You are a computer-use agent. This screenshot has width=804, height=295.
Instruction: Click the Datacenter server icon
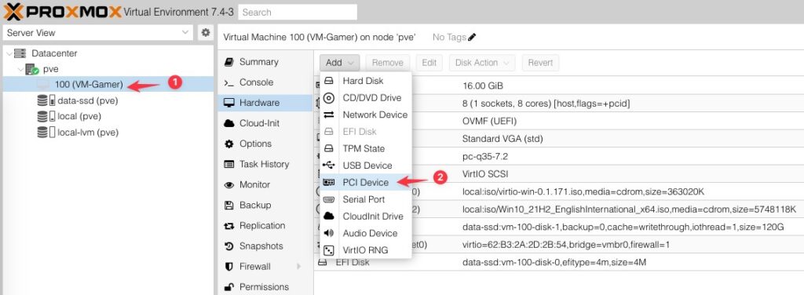tap(20, 53)
